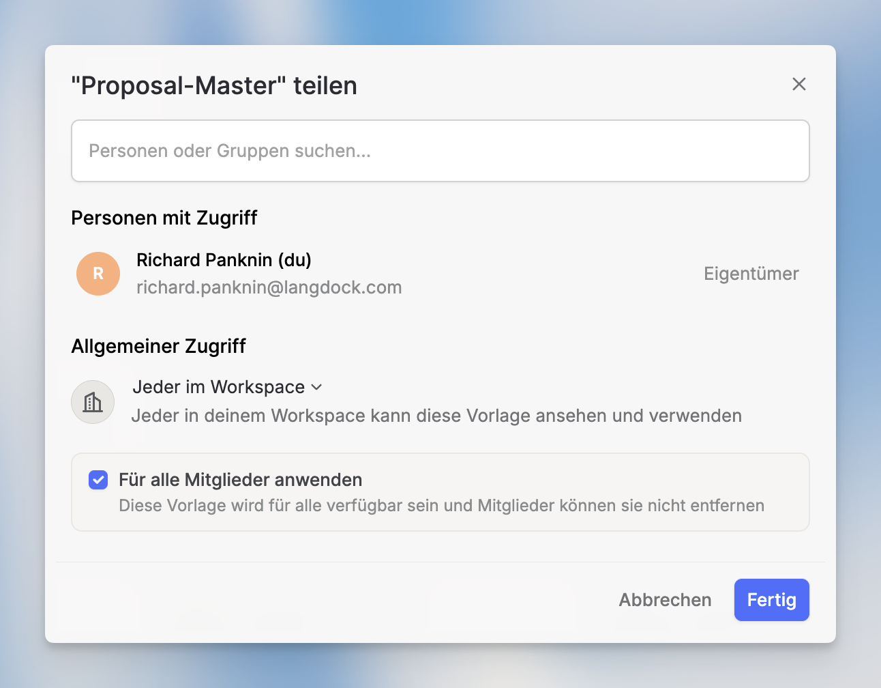Change the general access option via its dropdown
This screenshot has width=881, height=688.
point(228,387)
